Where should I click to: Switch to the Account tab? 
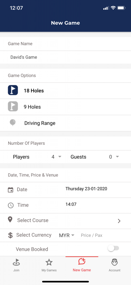point(115,265)
